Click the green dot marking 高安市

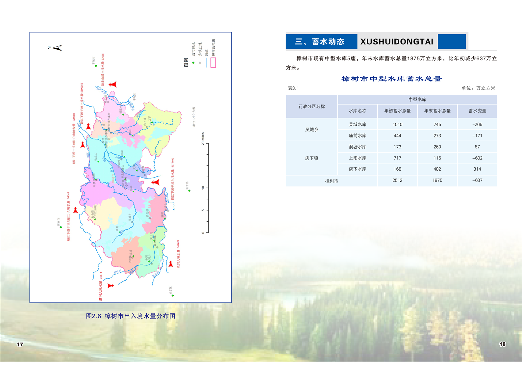point(61,227)
